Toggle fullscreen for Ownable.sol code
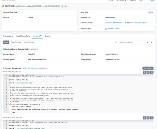157x129 pixels. 152,72
